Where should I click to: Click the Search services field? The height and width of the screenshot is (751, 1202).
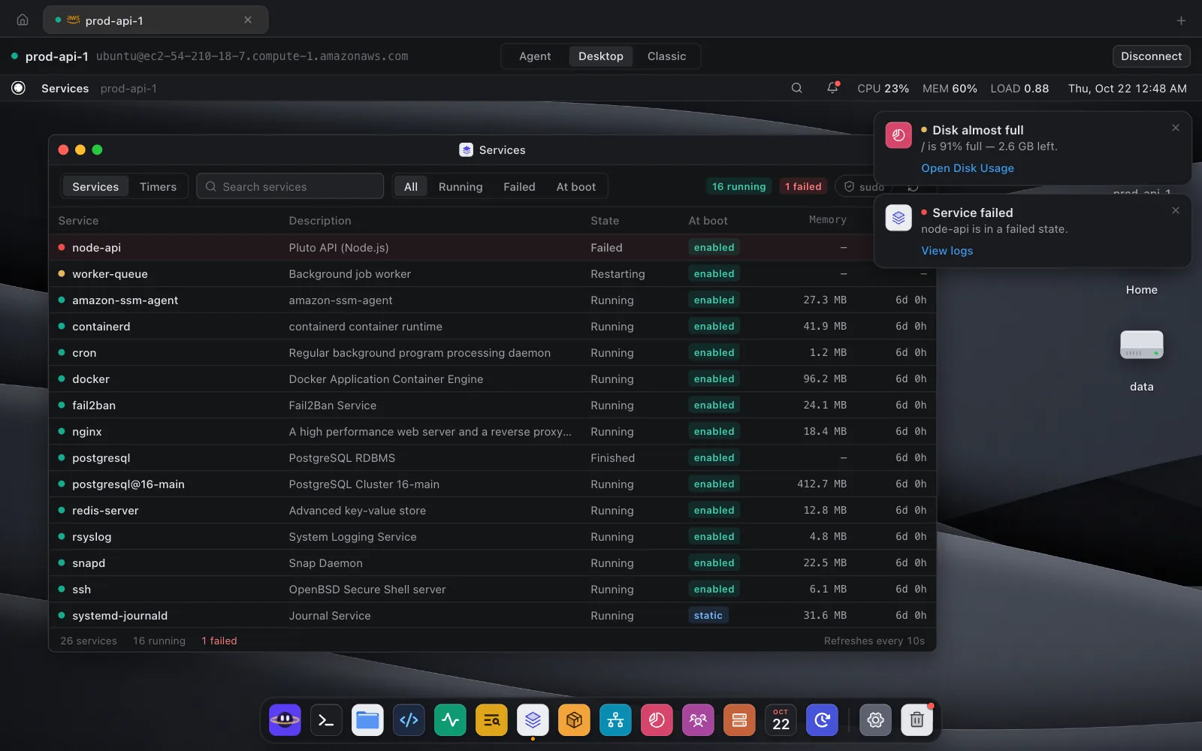click(290, 187)
